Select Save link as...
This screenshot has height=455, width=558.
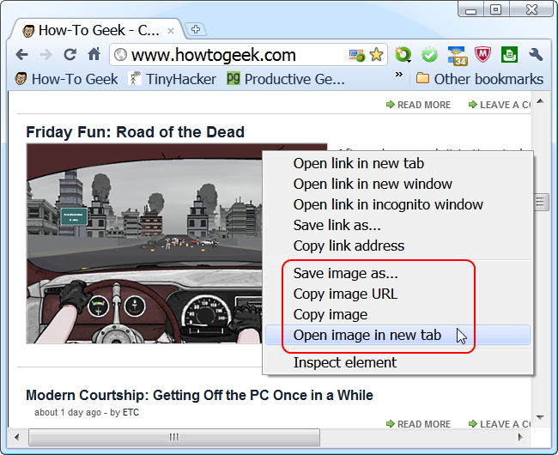[x=397, y=225]
